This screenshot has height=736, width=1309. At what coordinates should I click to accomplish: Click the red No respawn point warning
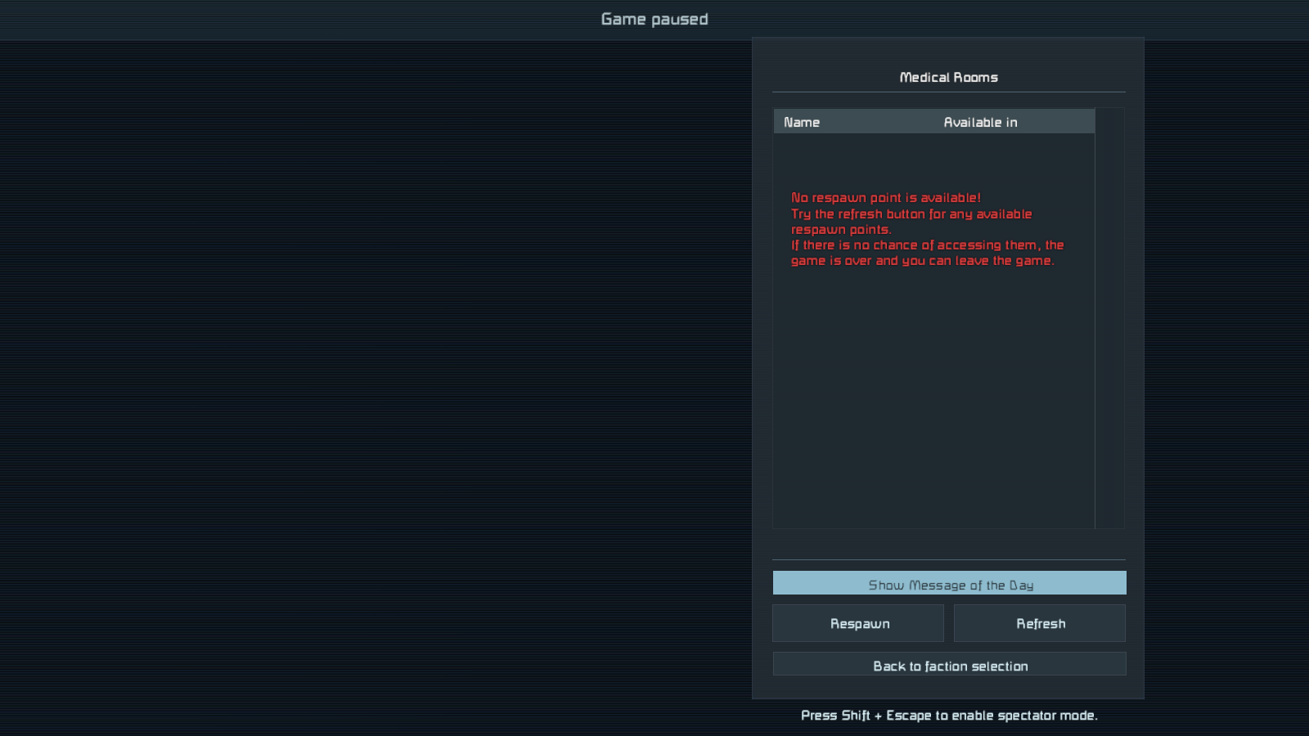pyautogui.click(x=886, y=198)
